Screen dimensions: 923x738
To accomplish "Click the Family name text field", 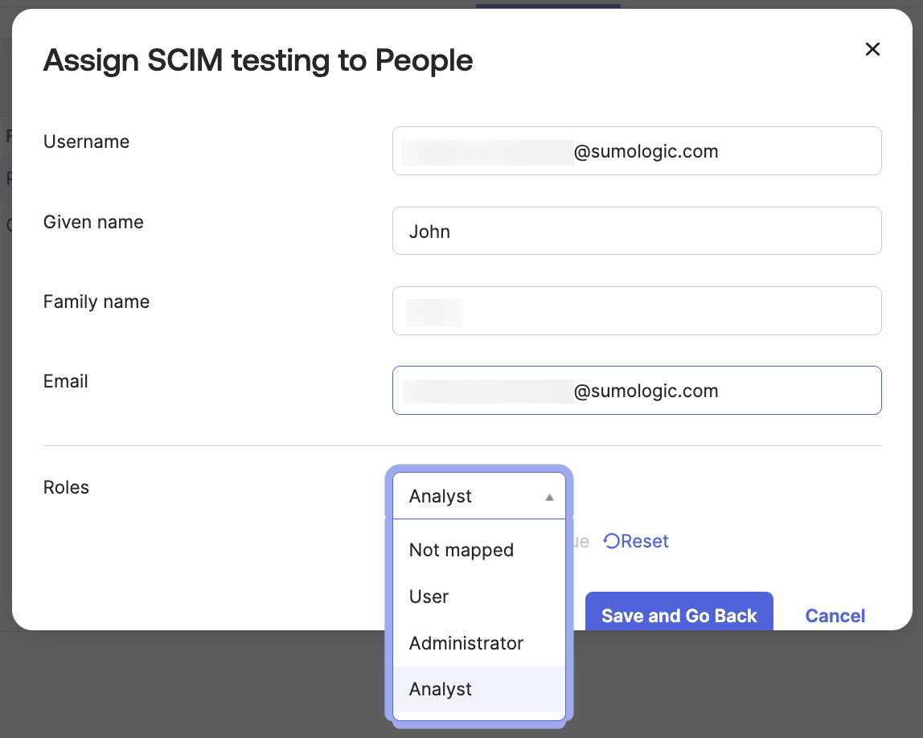I will coord(637,311).
